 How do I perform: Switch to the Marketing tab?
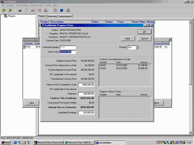tap(52, 16)
